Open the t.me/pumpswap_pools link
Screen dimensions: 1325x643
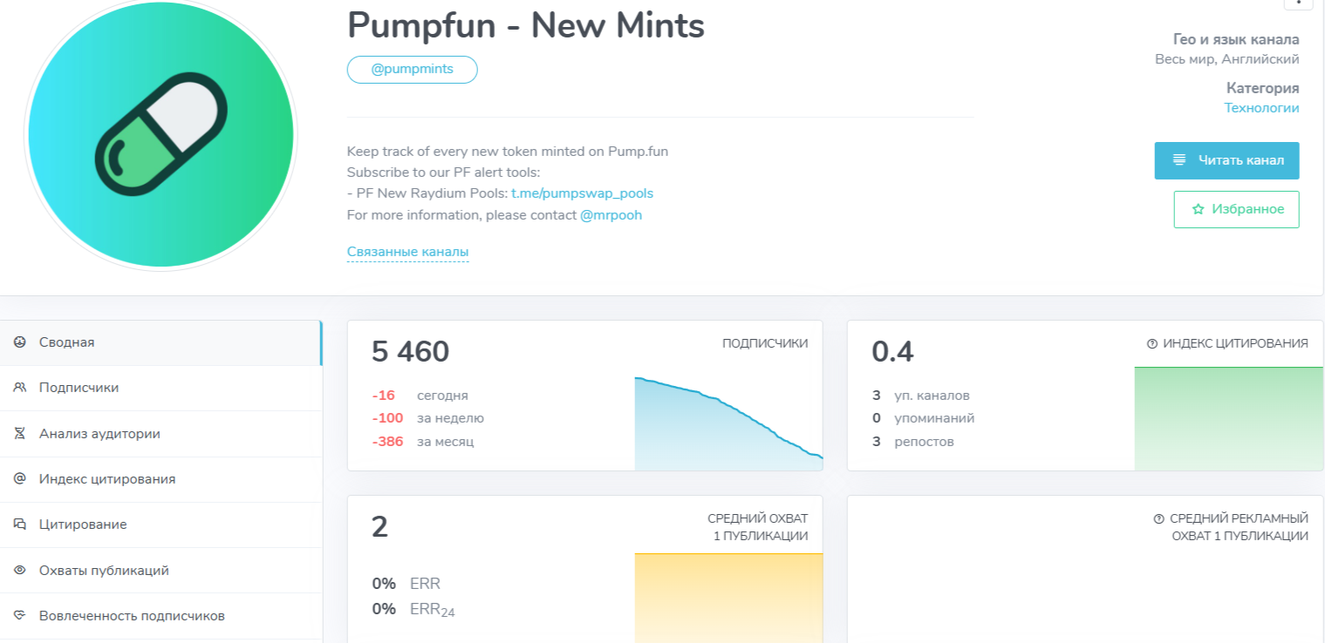pos(582,193)
